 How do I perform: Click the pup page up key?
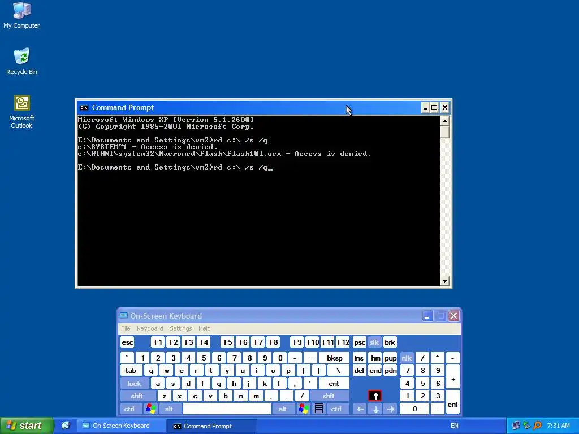coord(390,358)
